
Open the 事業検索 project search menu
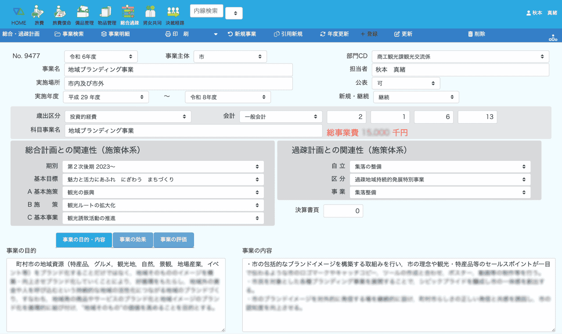coord(69,34)
